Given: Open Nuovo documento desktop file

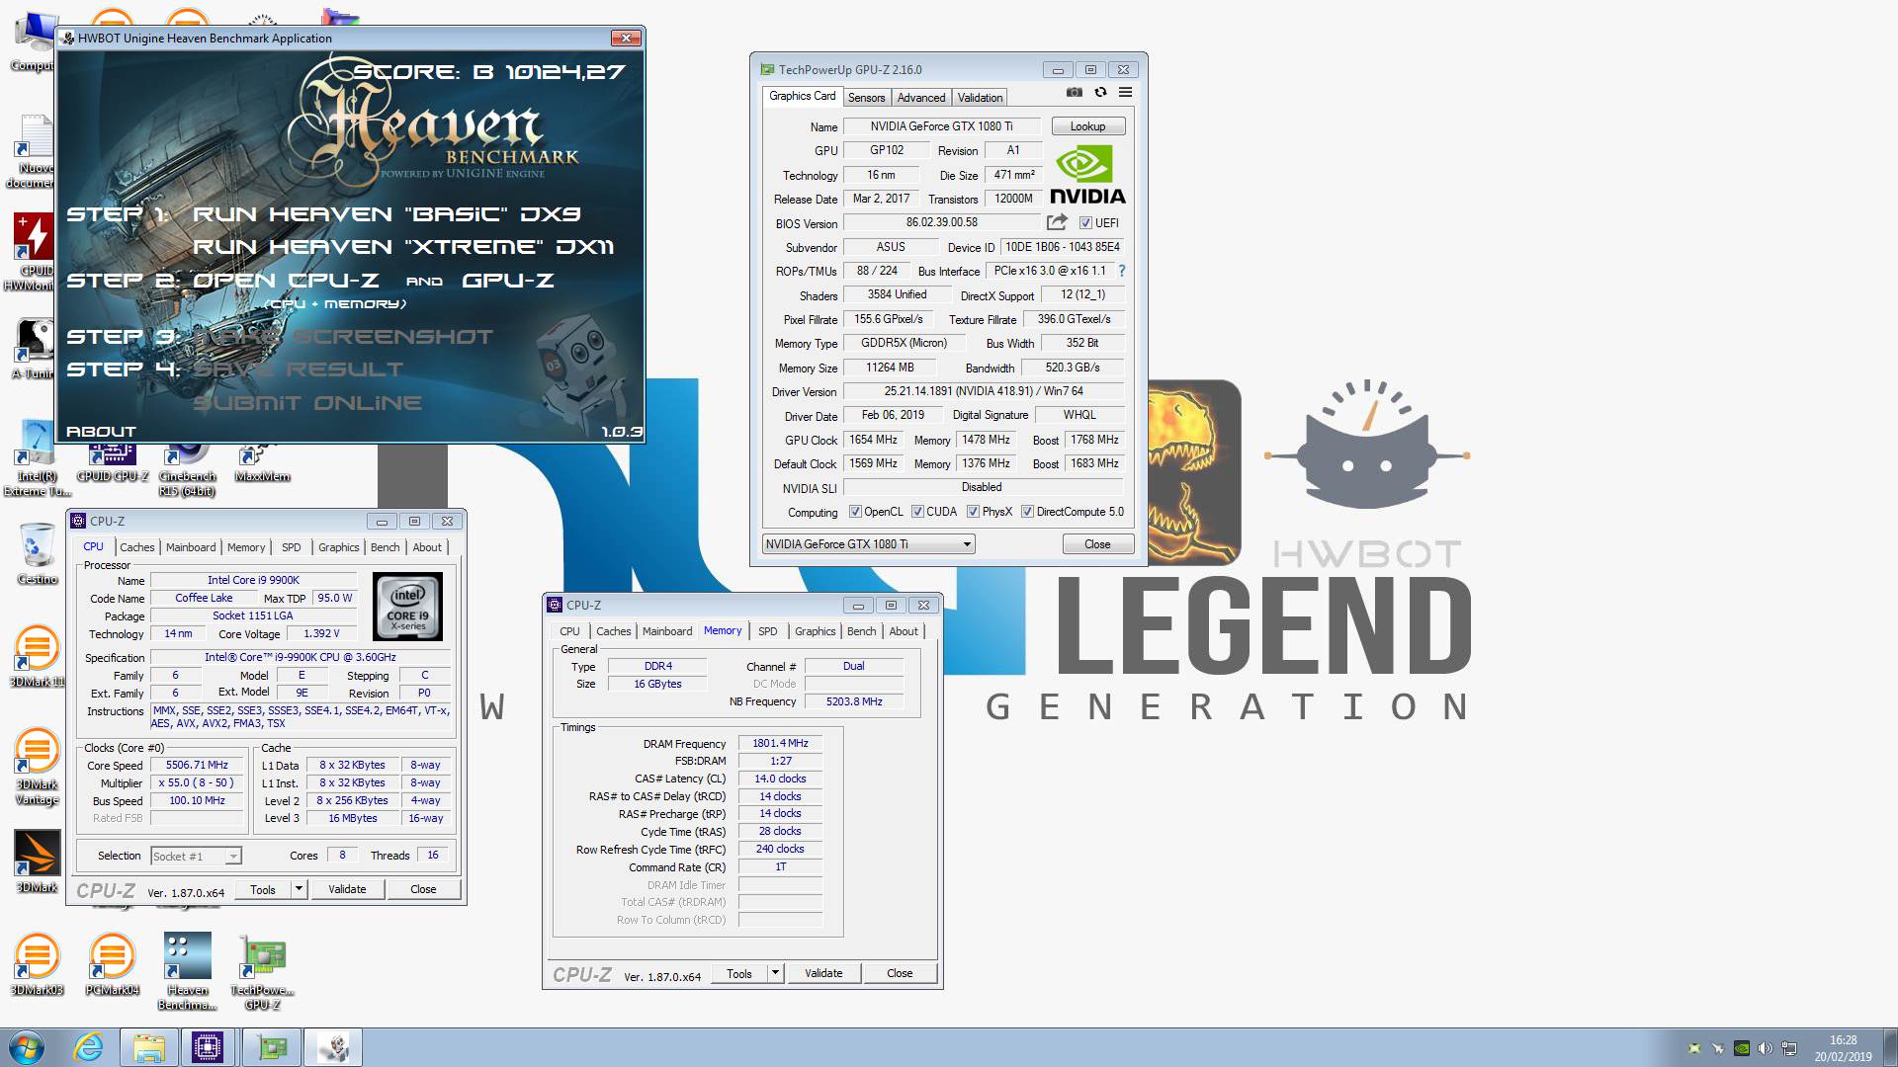Looking at the screenshot, I should pyautogui.click(x=32, y=151).
